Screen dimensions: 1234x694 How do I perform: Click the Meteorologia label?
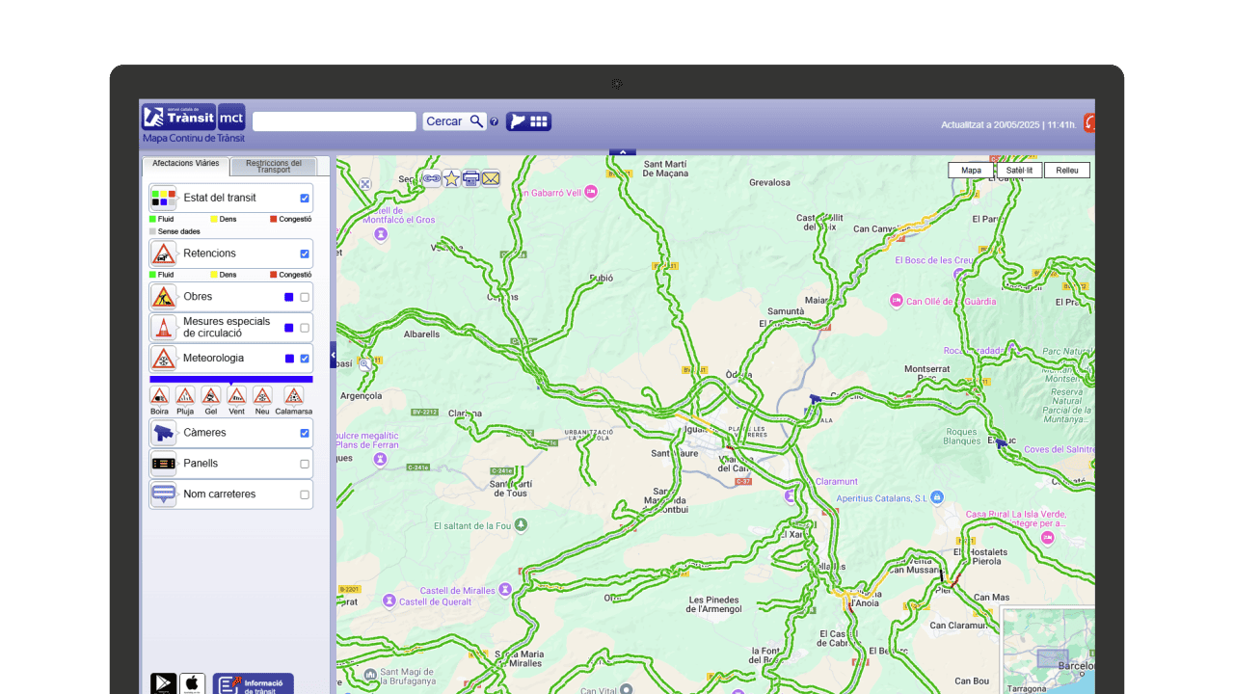tap(214, 359)
